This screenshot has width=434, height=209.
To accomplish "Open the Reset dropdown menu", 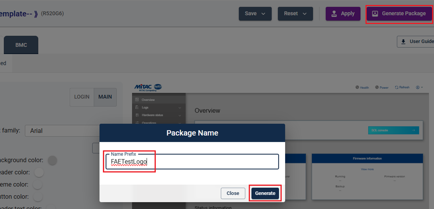I will pyautogui.click(x=295, y=13).
